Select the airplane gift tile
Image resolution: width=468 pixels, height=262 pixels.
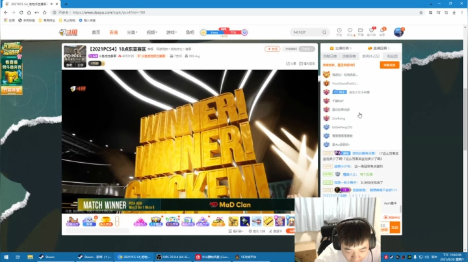pyautogui.click(x=256, y=221)
